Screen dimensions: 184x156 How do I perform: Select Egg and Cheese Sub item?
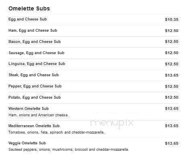point(27,19)
